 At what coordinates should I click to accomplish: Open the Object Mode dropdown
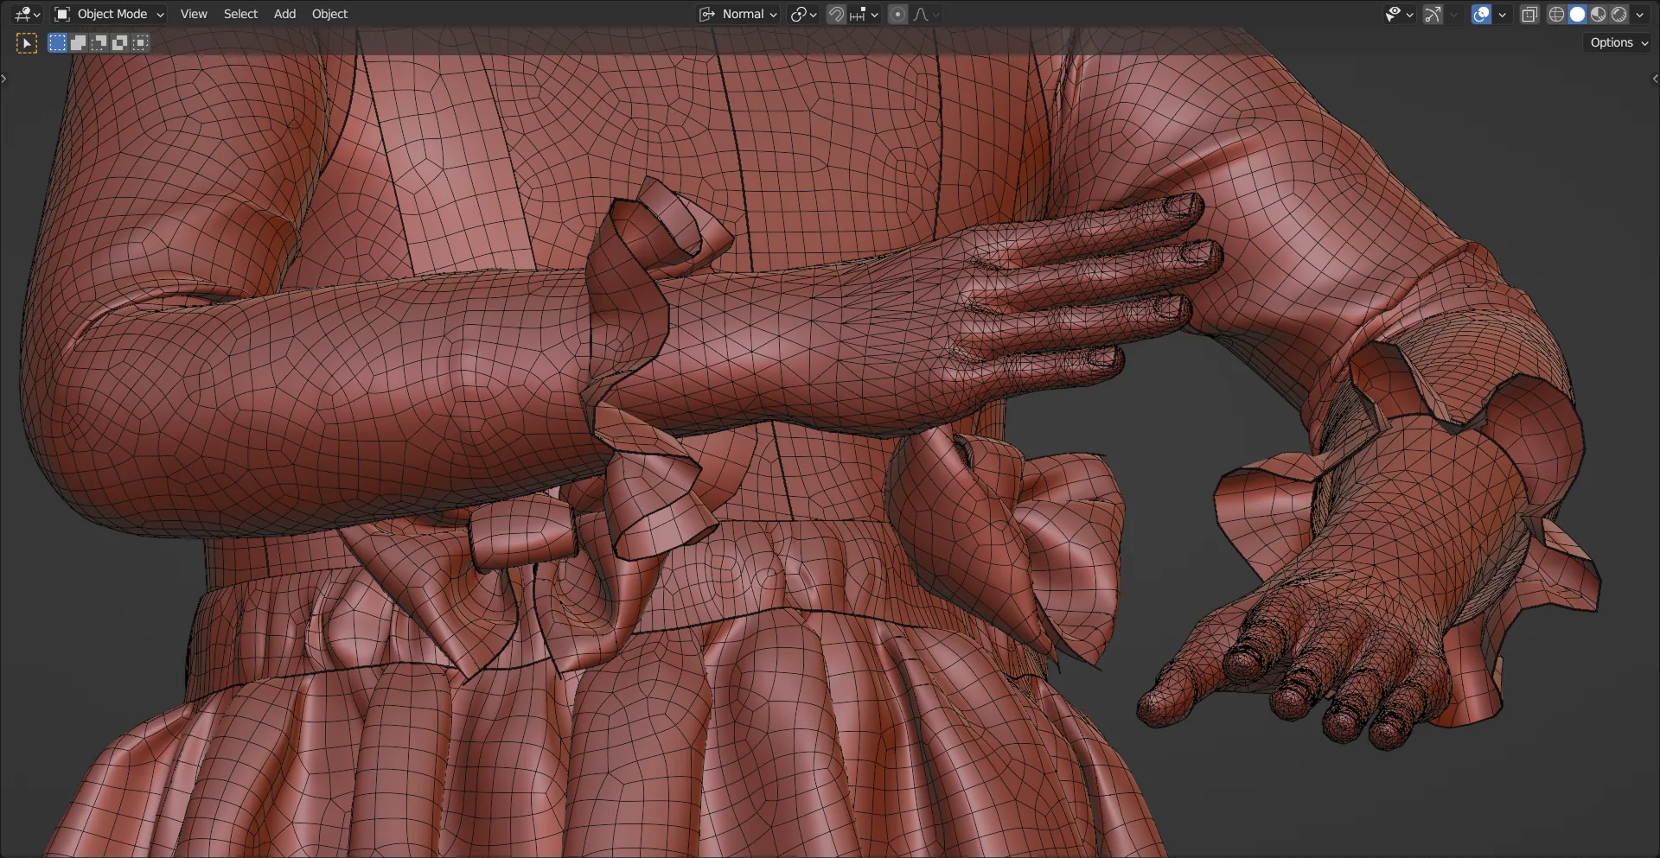[109, 14]
